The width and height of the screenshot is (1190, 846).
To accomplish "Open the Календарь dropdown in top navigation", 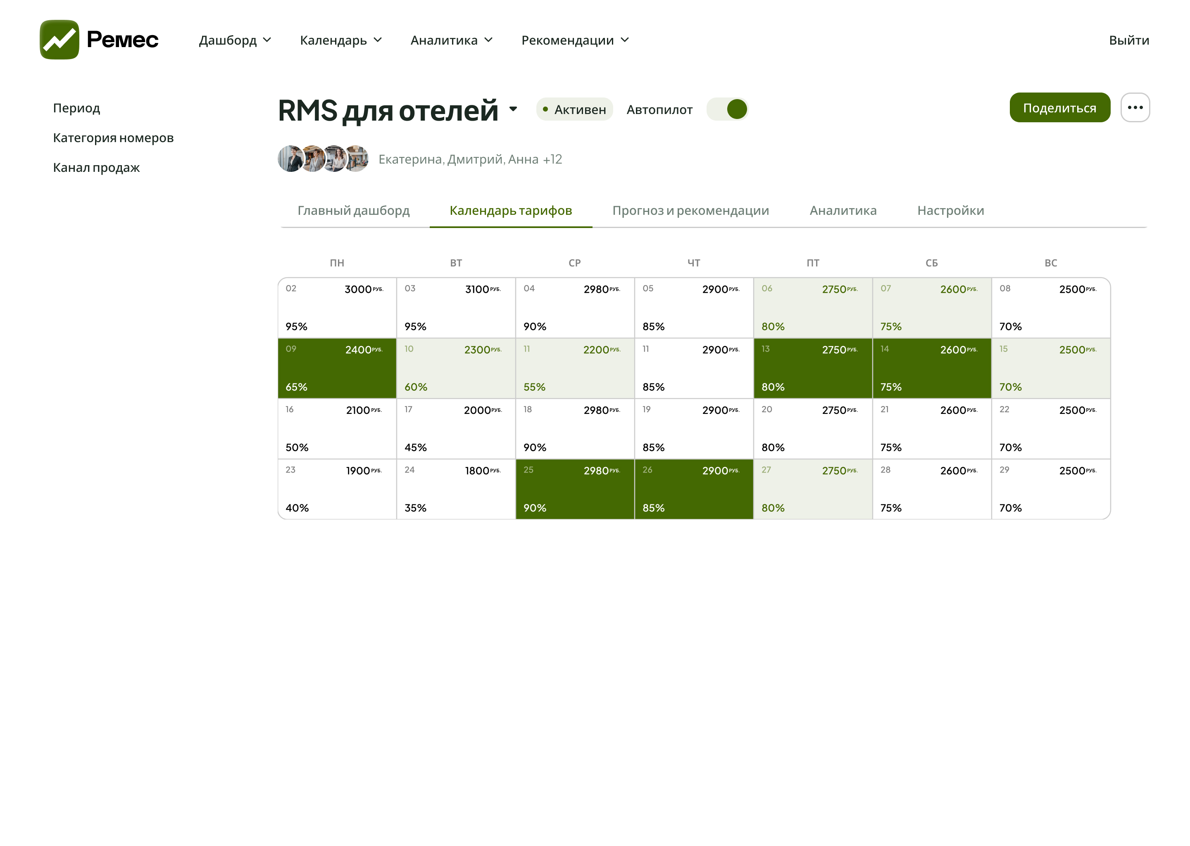I will 340,40.
